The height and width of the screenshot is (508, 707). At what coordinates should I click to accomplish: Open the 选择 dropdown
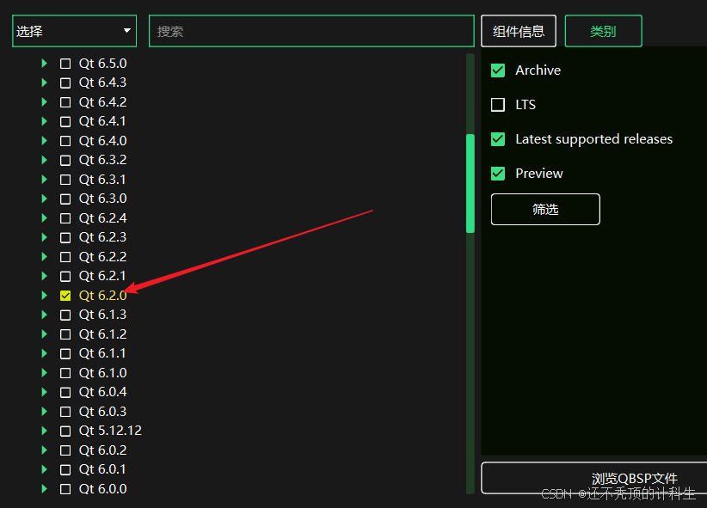click(74, 31)
